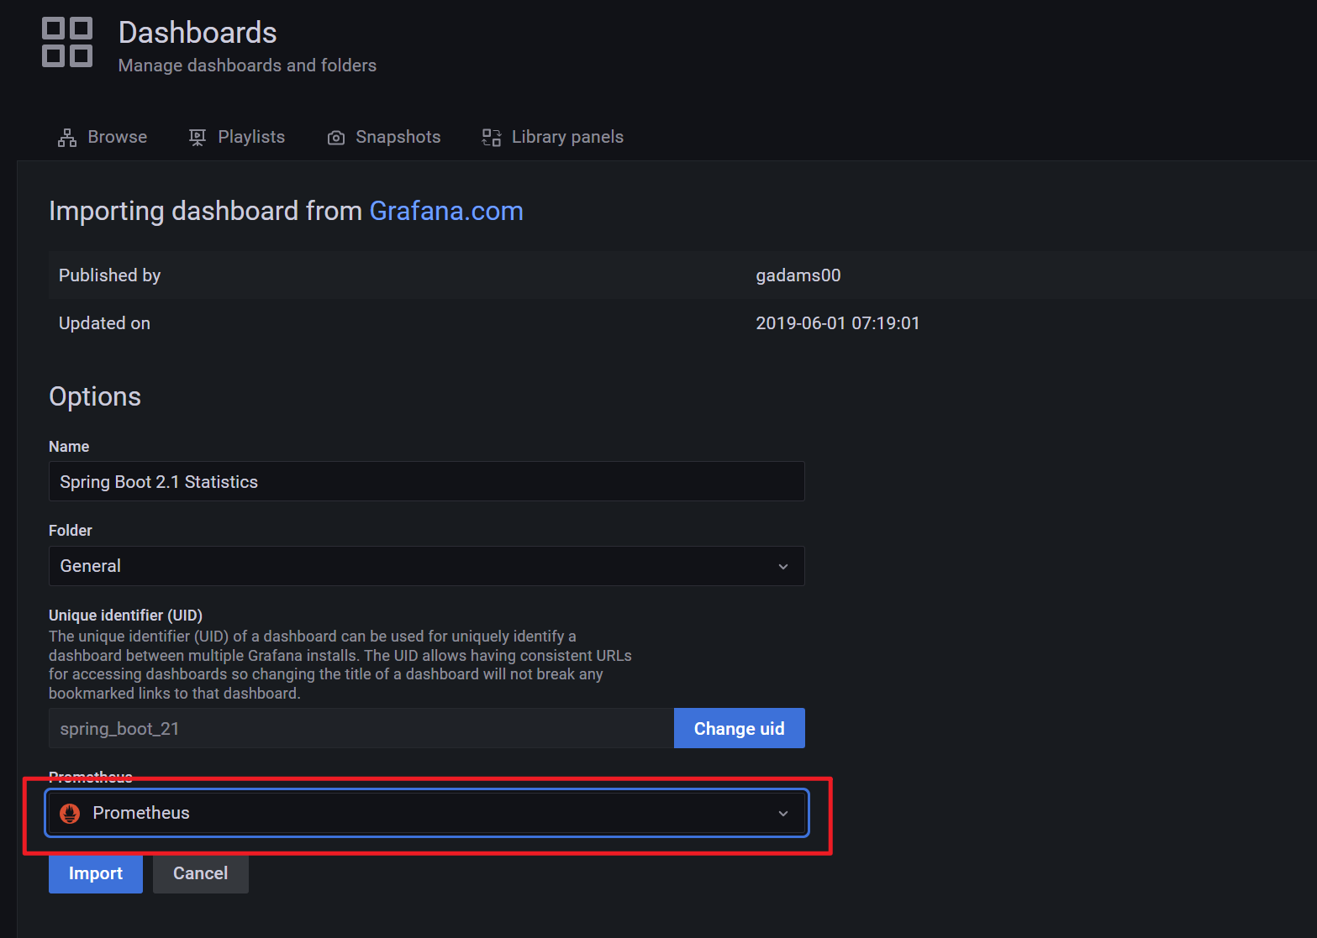The height and width of the screenshot is (938, 1317).
Task: Click the Prometheus flame logo icon
Action: [x=70, y=813]
